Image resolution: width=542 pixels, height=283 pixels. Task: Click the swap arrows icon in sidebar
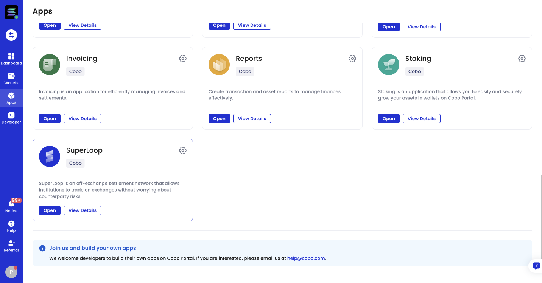click(11, 35)
